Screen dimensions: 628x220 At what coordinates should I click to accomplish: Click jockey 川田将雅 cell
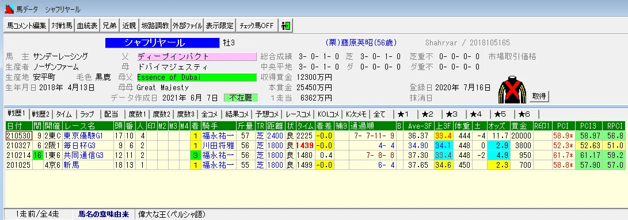(x=218, y=145)
